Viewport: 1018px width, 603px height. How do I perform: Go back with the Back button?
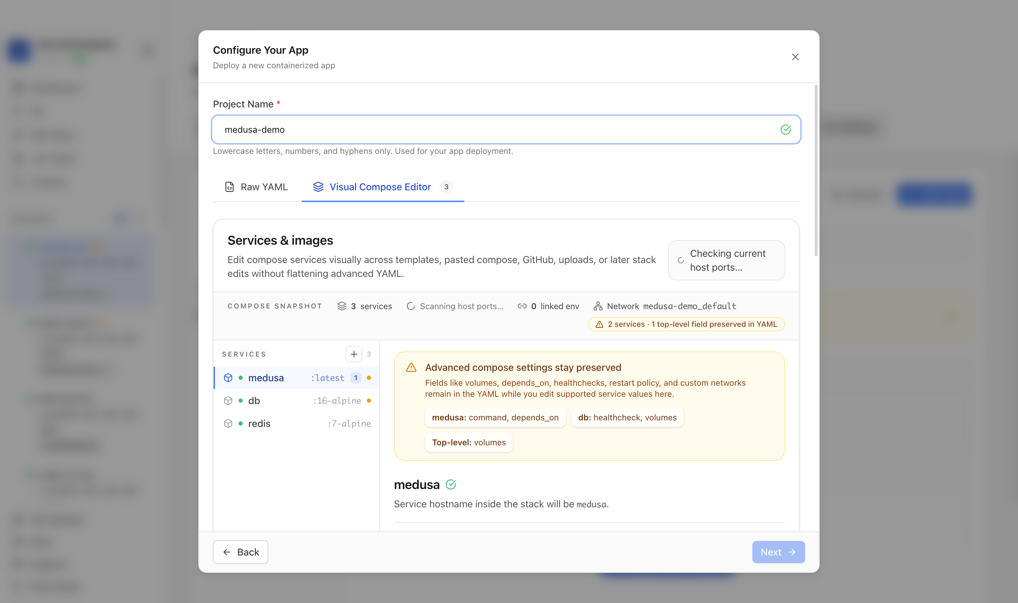click(241, 552)
